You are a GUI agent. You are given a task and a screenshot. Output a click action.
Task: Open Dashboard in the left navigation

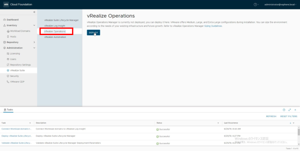tap(13, 20)
